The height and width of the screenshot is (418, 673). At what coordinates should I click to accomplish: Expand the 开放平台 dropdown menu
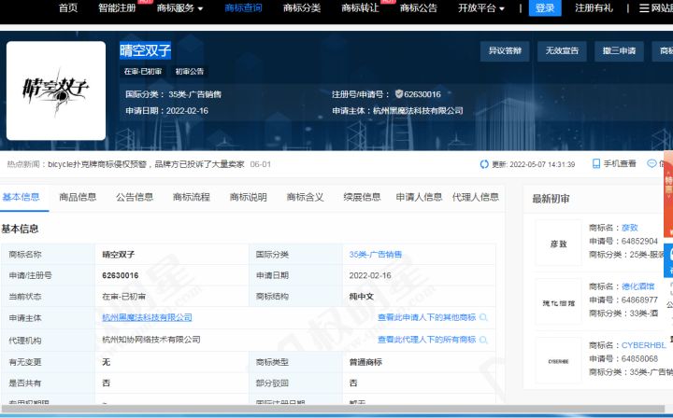[481, 7]
